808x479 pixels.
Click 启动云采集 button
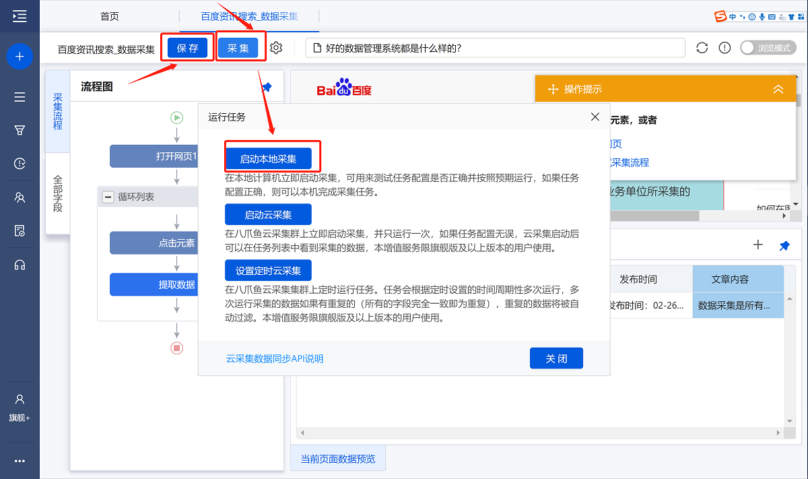click(269, 215)
